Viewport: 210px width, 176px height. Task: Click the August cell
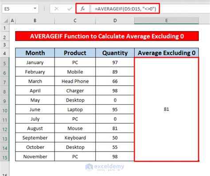[35, 128]
